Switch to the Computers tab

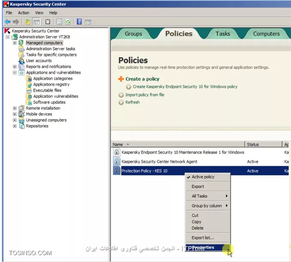(x=266, y=34)
